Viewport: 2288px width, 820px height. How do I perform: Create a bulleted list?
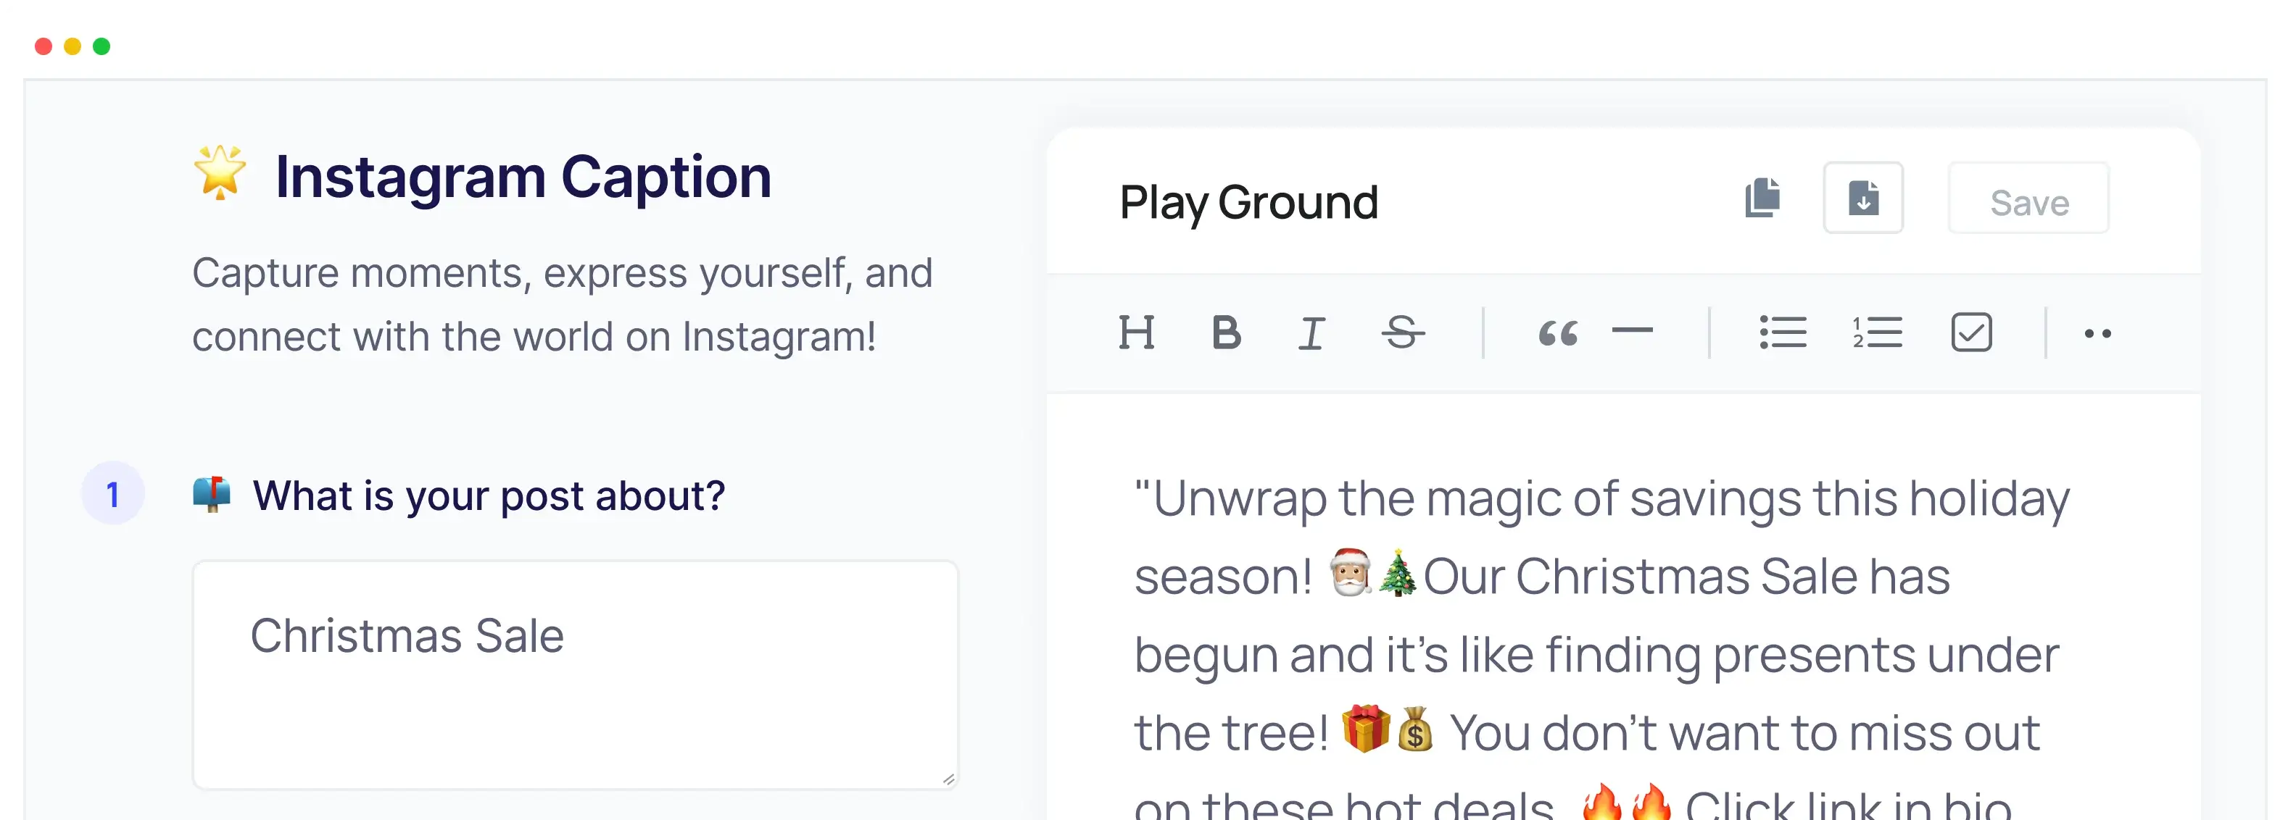click(1783, 332)
